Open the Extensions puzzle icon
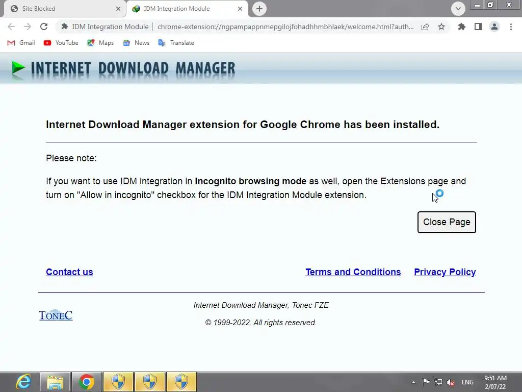The width and height of the screenshot is (522, 392). (462, 27)
